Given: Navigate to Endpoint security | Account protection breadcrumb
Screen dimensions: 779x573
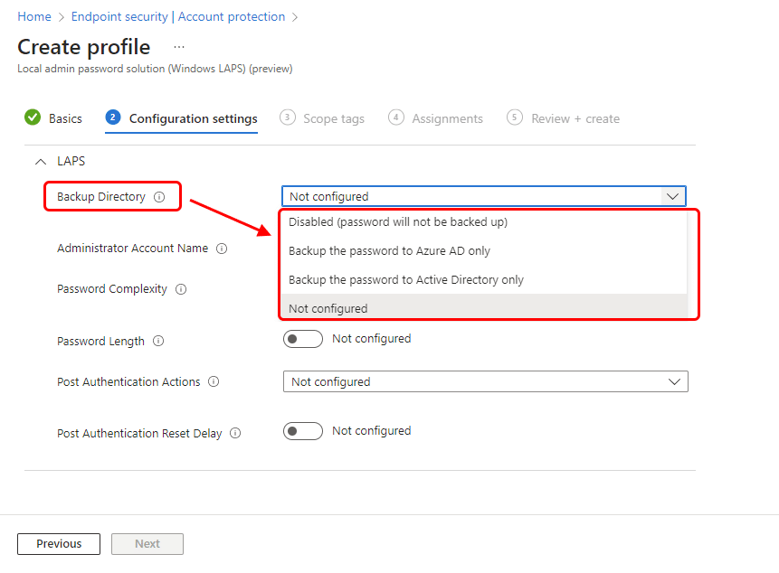Looking at the screenshot, I should (x=177, y=16).
